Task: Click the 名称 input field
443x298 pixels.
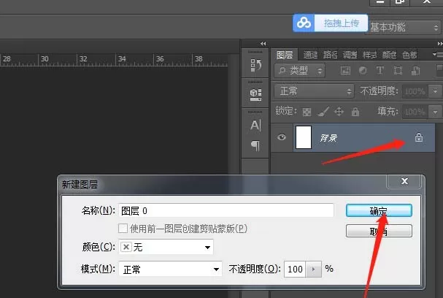Action: click(226, 210)
